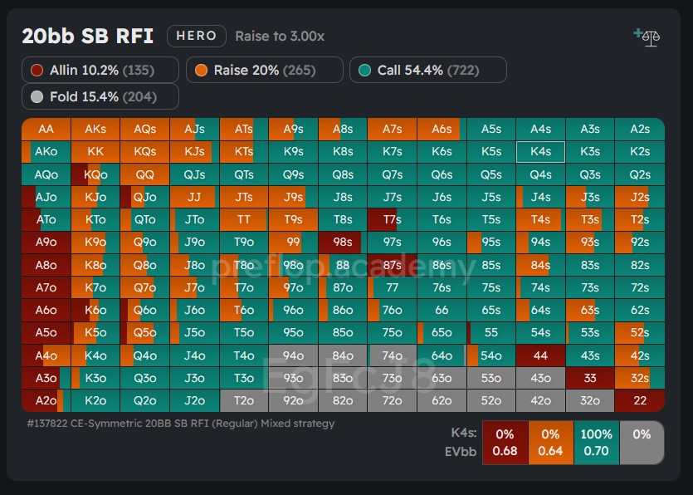Viewport: 693px width, 495px height.
Task: Select the JJ hand cell
Action: (x=194, y=197)
